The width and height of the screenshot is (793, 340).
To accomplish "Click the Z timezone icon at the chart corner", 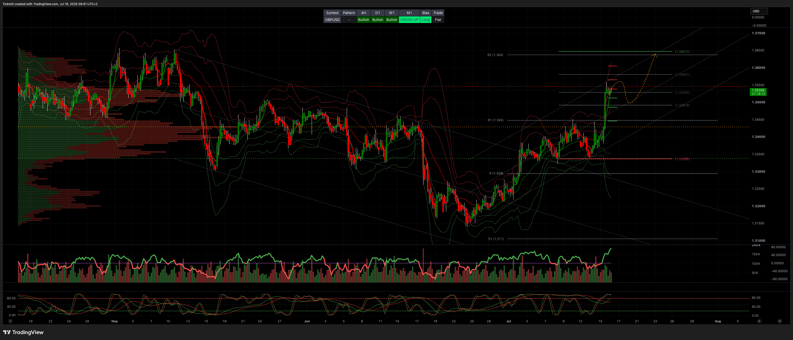I will pos(10,321).
